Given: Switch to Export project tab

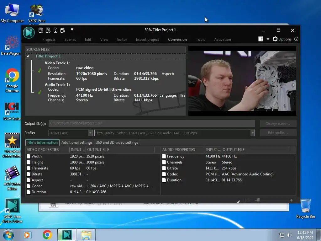Looking at the screenshot, I should click(x=147, y=39).
